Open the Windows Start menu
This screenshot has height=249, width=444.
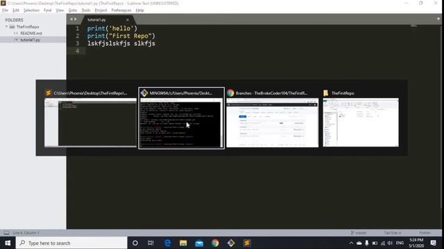[x=8, y=243]
